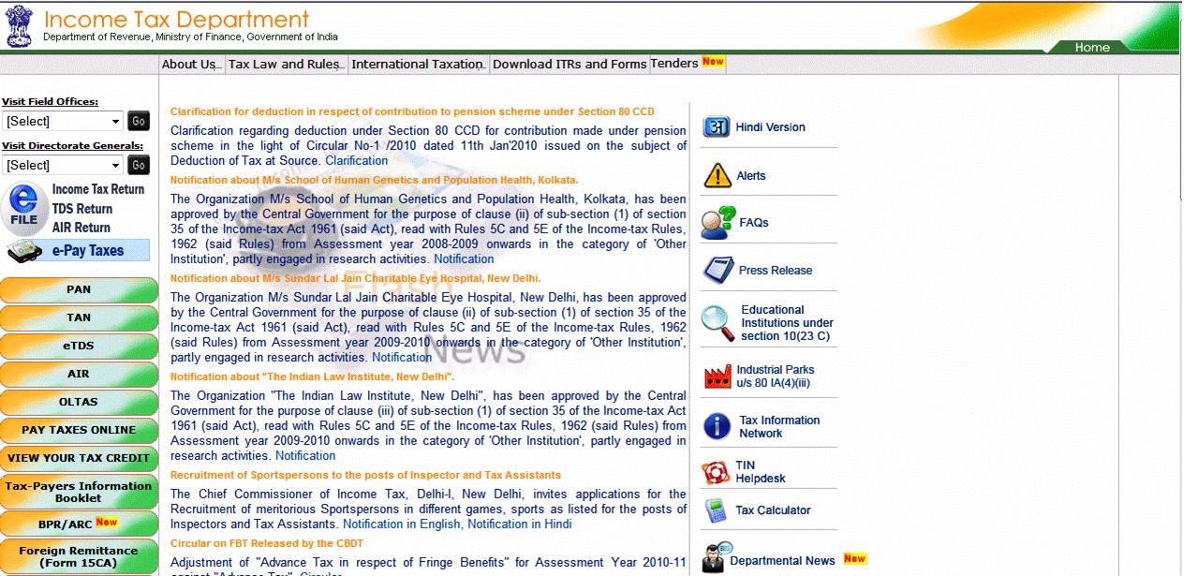Click the Tax Calculator link text
Viewport: 1198px width, 576px height.
pyautogui.click(x=773, y=510)
